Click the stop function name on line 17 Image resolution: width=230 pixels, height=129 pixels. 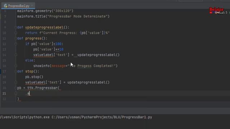point(29,71)
